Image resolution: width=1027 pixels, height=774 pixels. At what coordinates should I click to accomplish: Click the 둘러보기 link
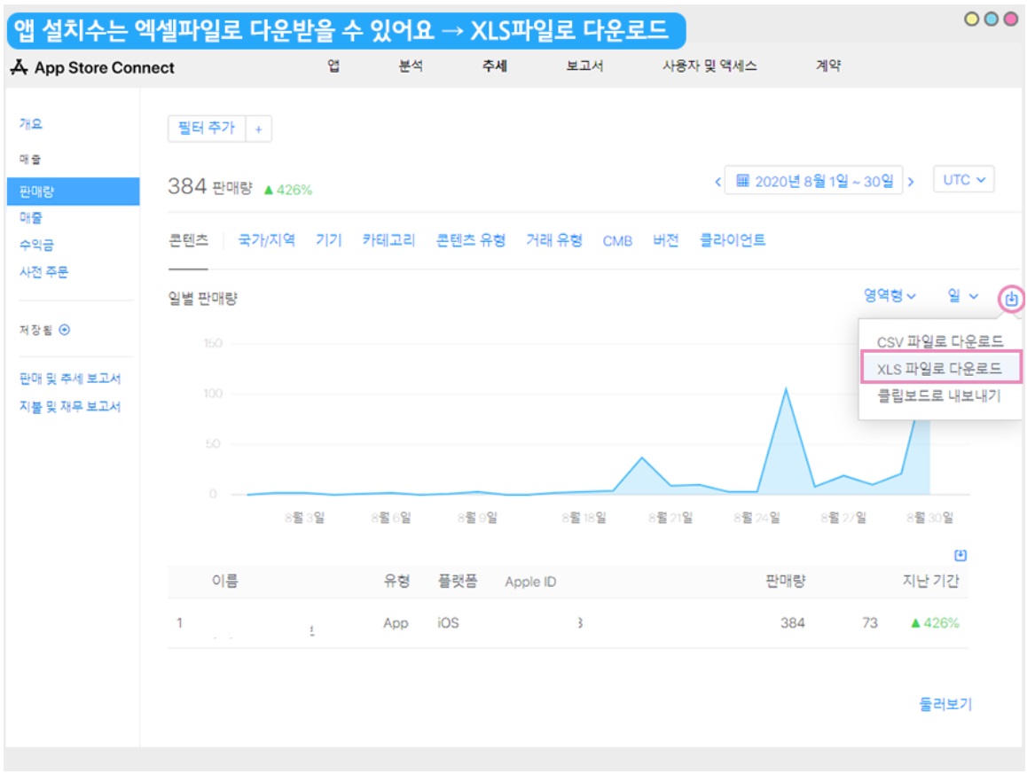click(945, 704)
